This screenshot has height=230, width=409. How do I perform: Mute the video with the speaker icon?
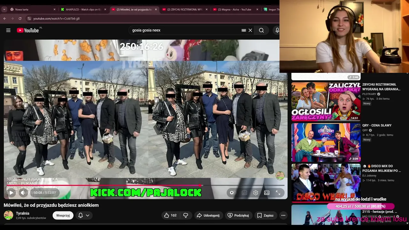pos(23,193)
